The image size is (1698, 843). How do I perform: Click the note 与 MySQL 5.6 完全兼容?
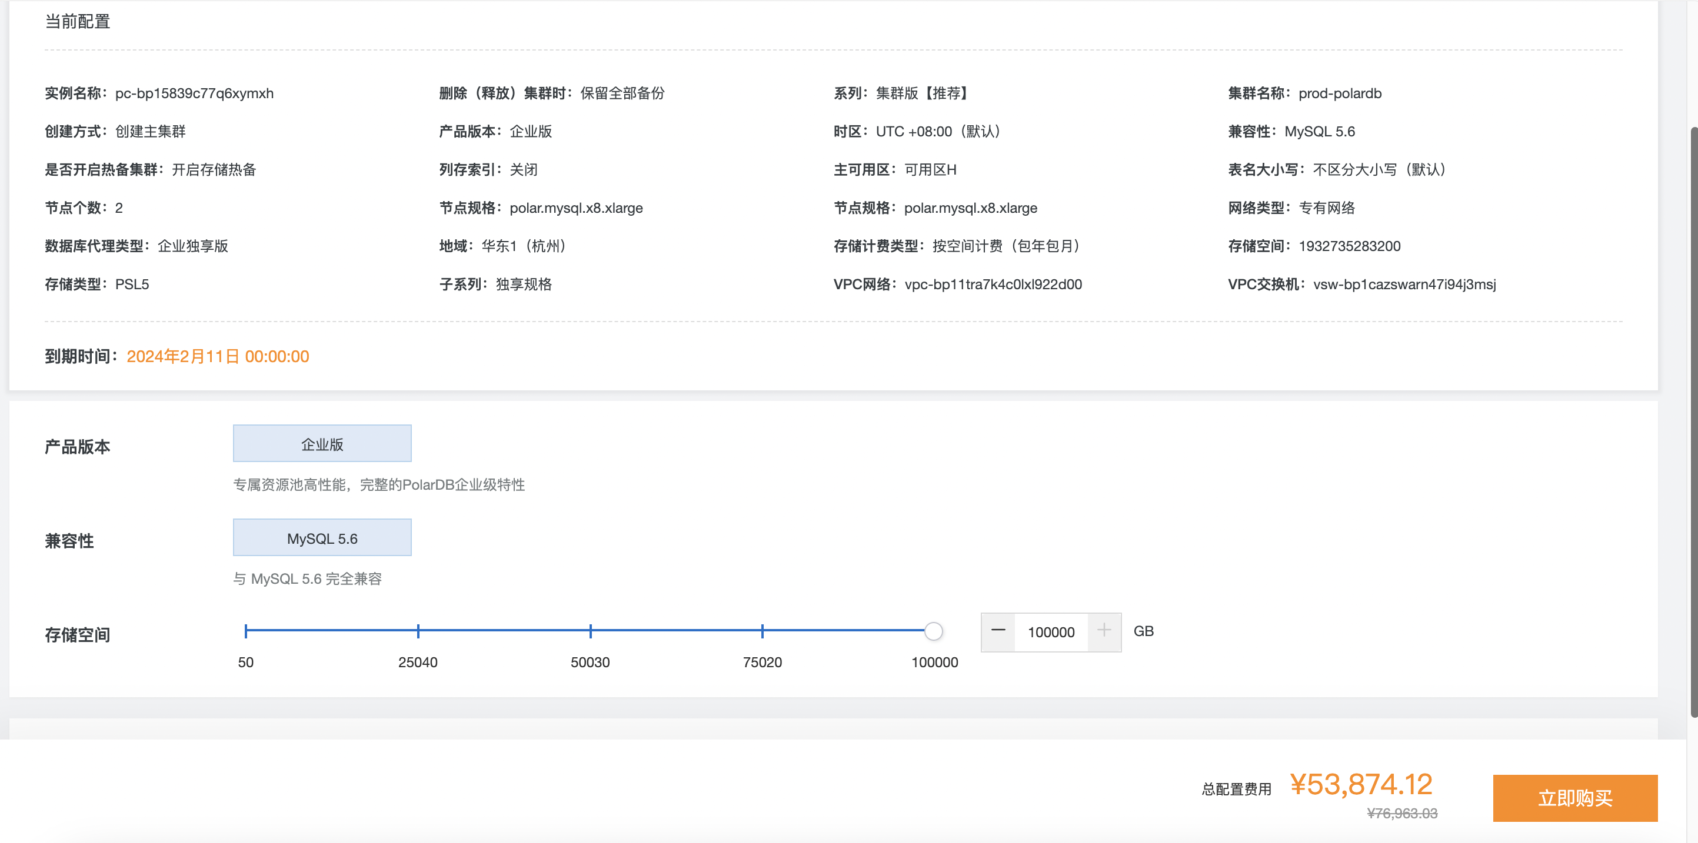point(308,579)
